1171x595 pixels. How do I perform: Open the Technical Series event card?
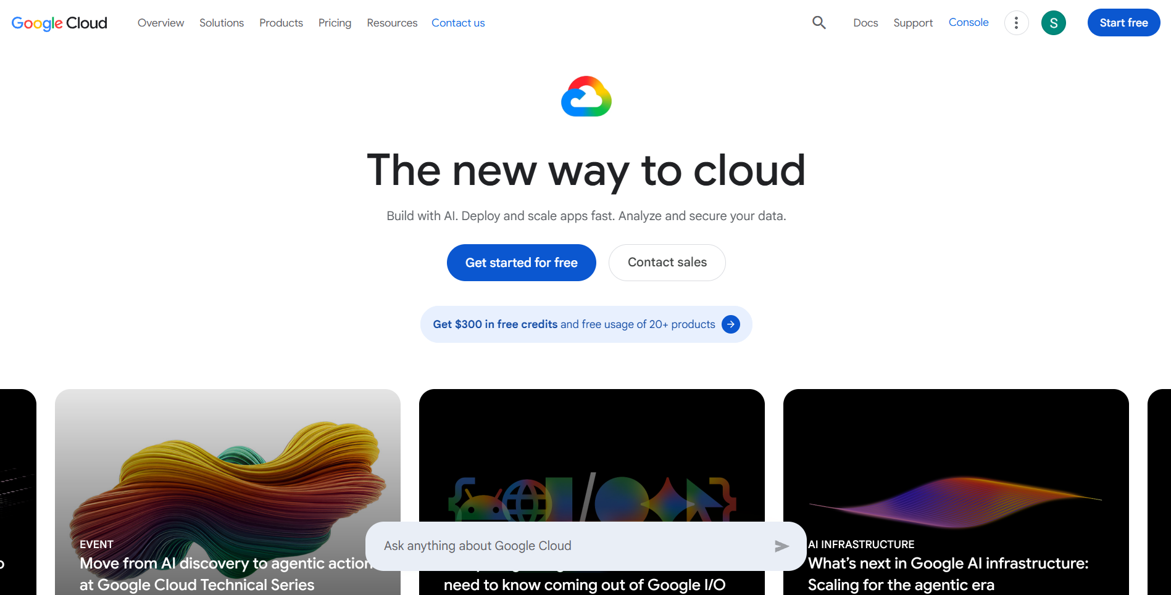pyautogui.click(x=227, y=492)
